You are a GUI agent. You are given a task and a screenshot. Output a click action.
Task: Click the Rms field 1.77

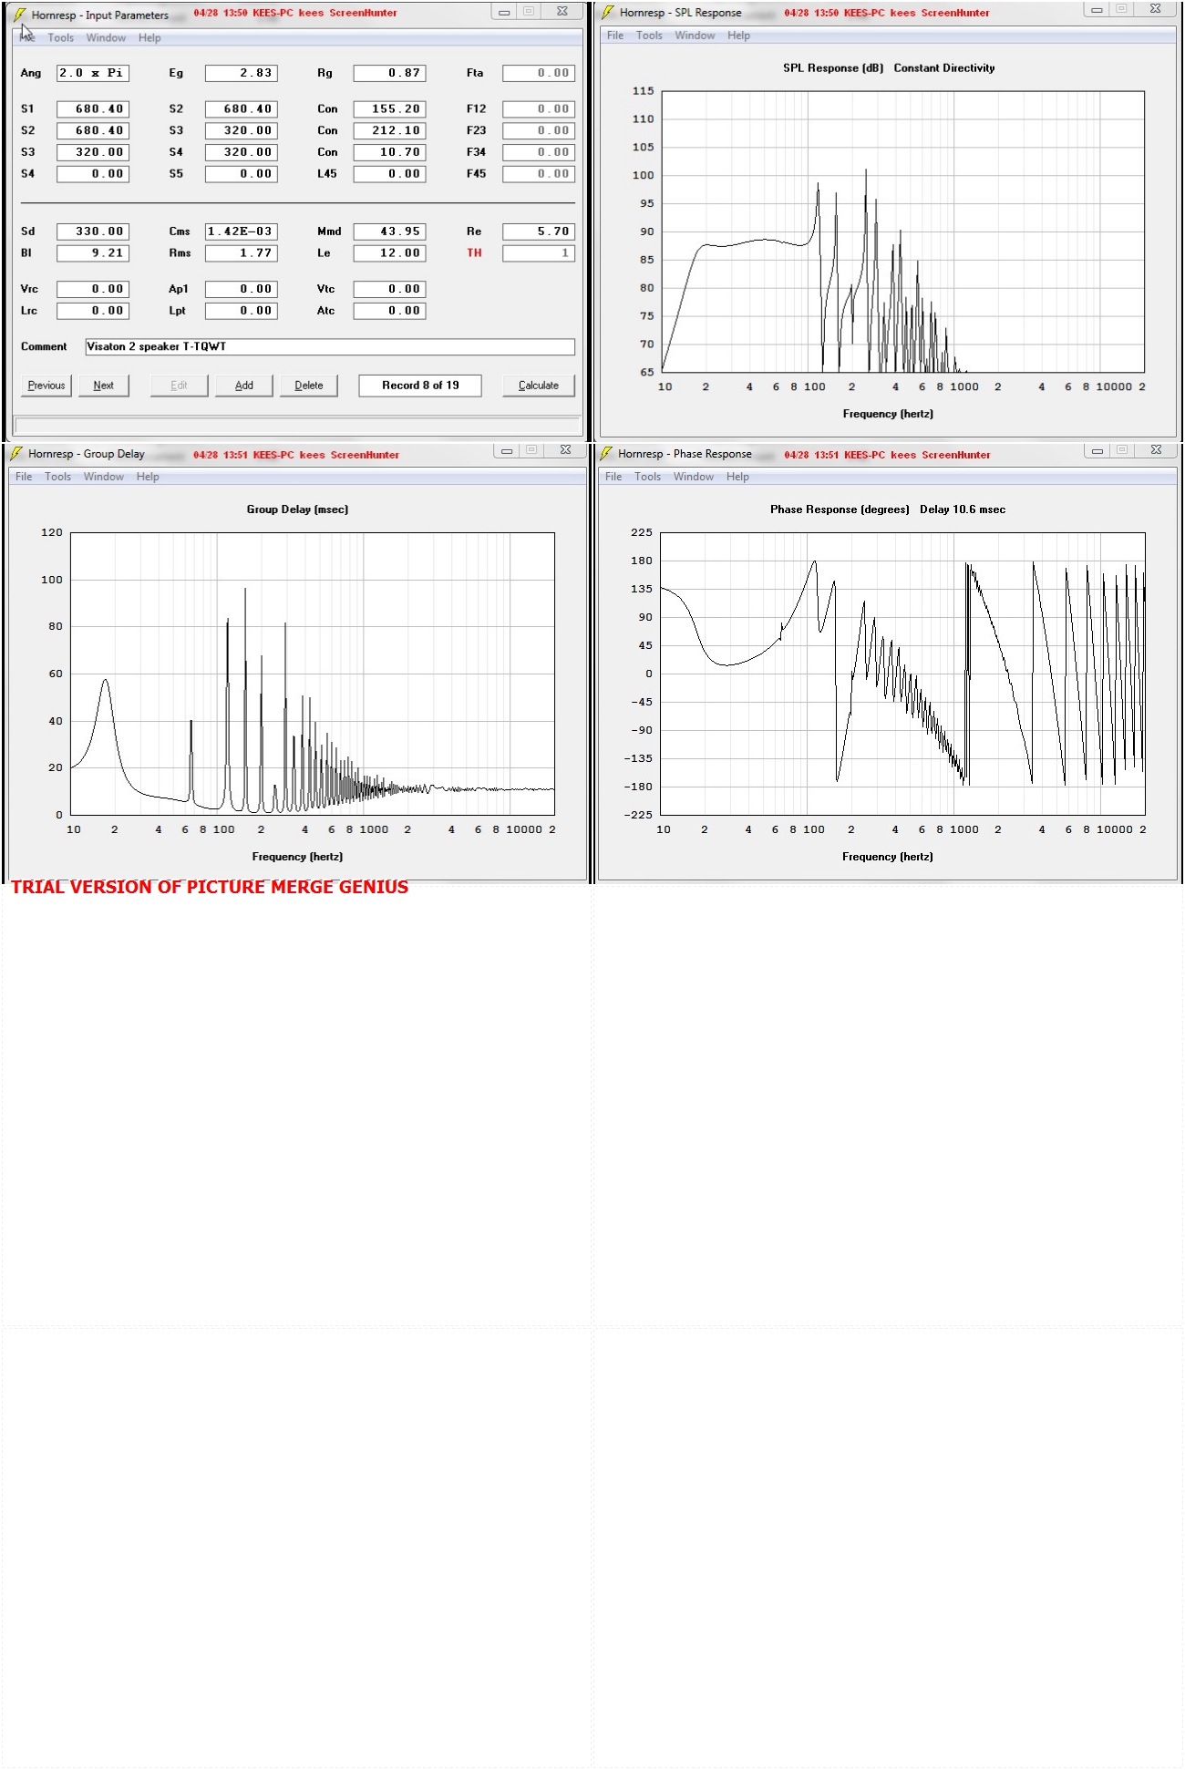[241, 253]
